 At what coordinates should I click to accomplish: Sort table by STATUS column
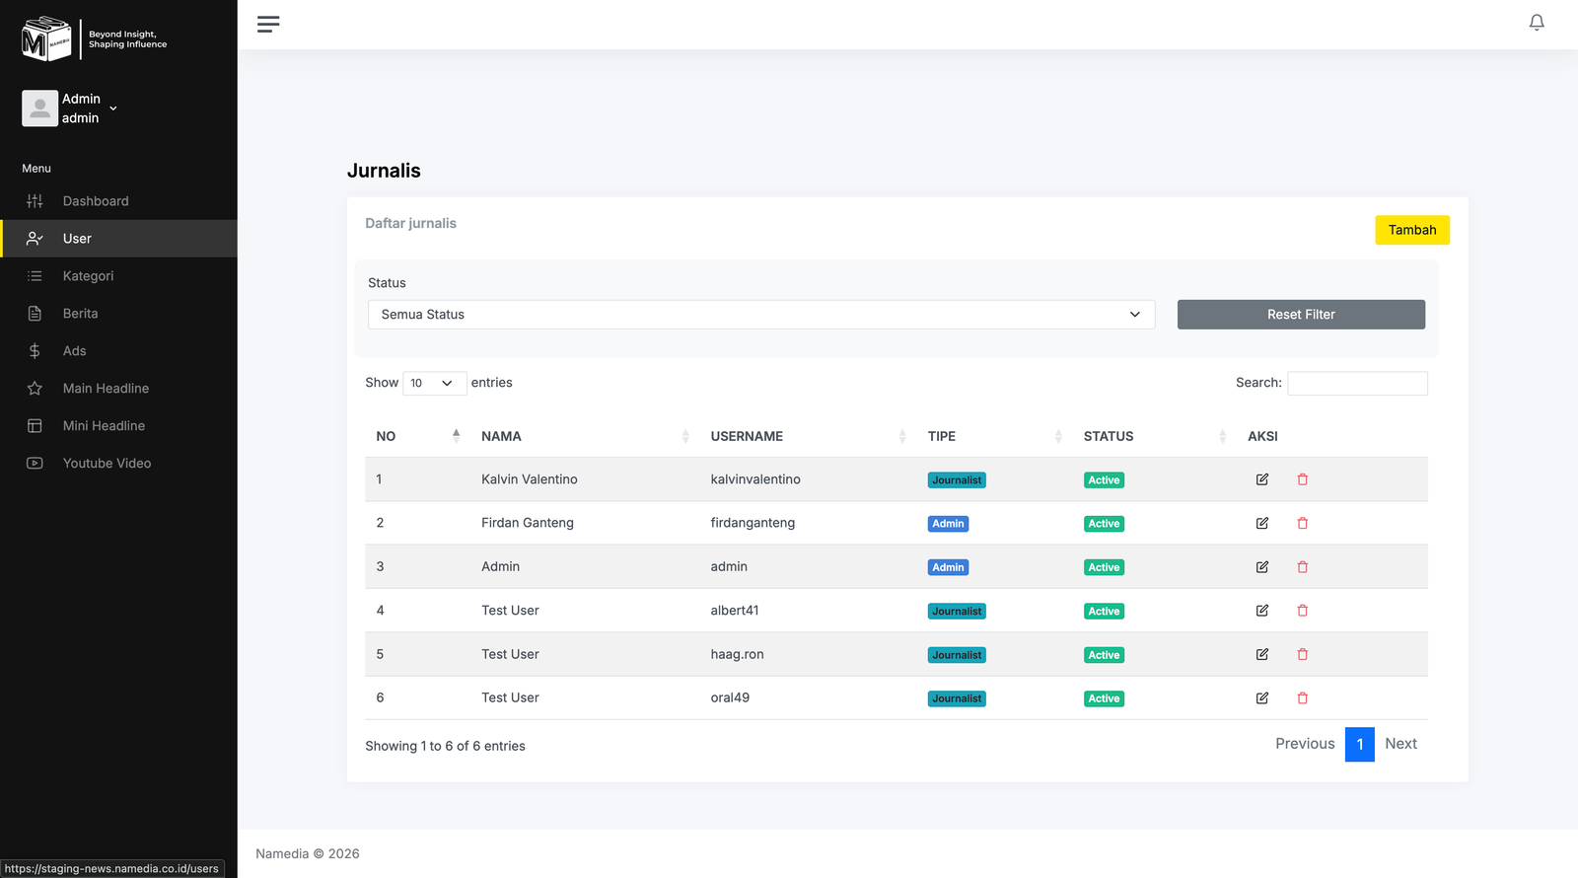(1155, 436)
